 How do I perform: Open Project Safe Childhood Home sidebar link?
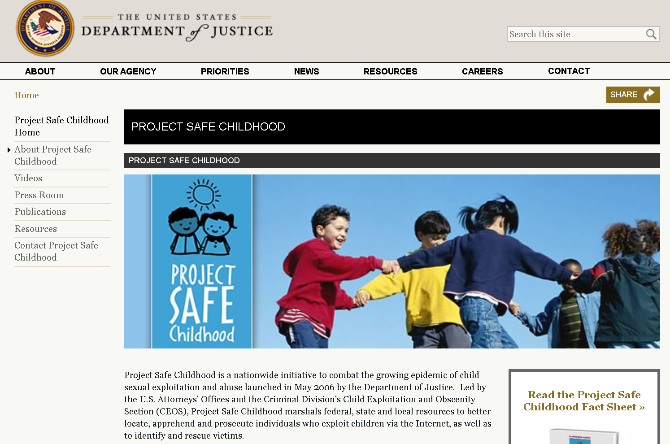[x=61, y=126]
